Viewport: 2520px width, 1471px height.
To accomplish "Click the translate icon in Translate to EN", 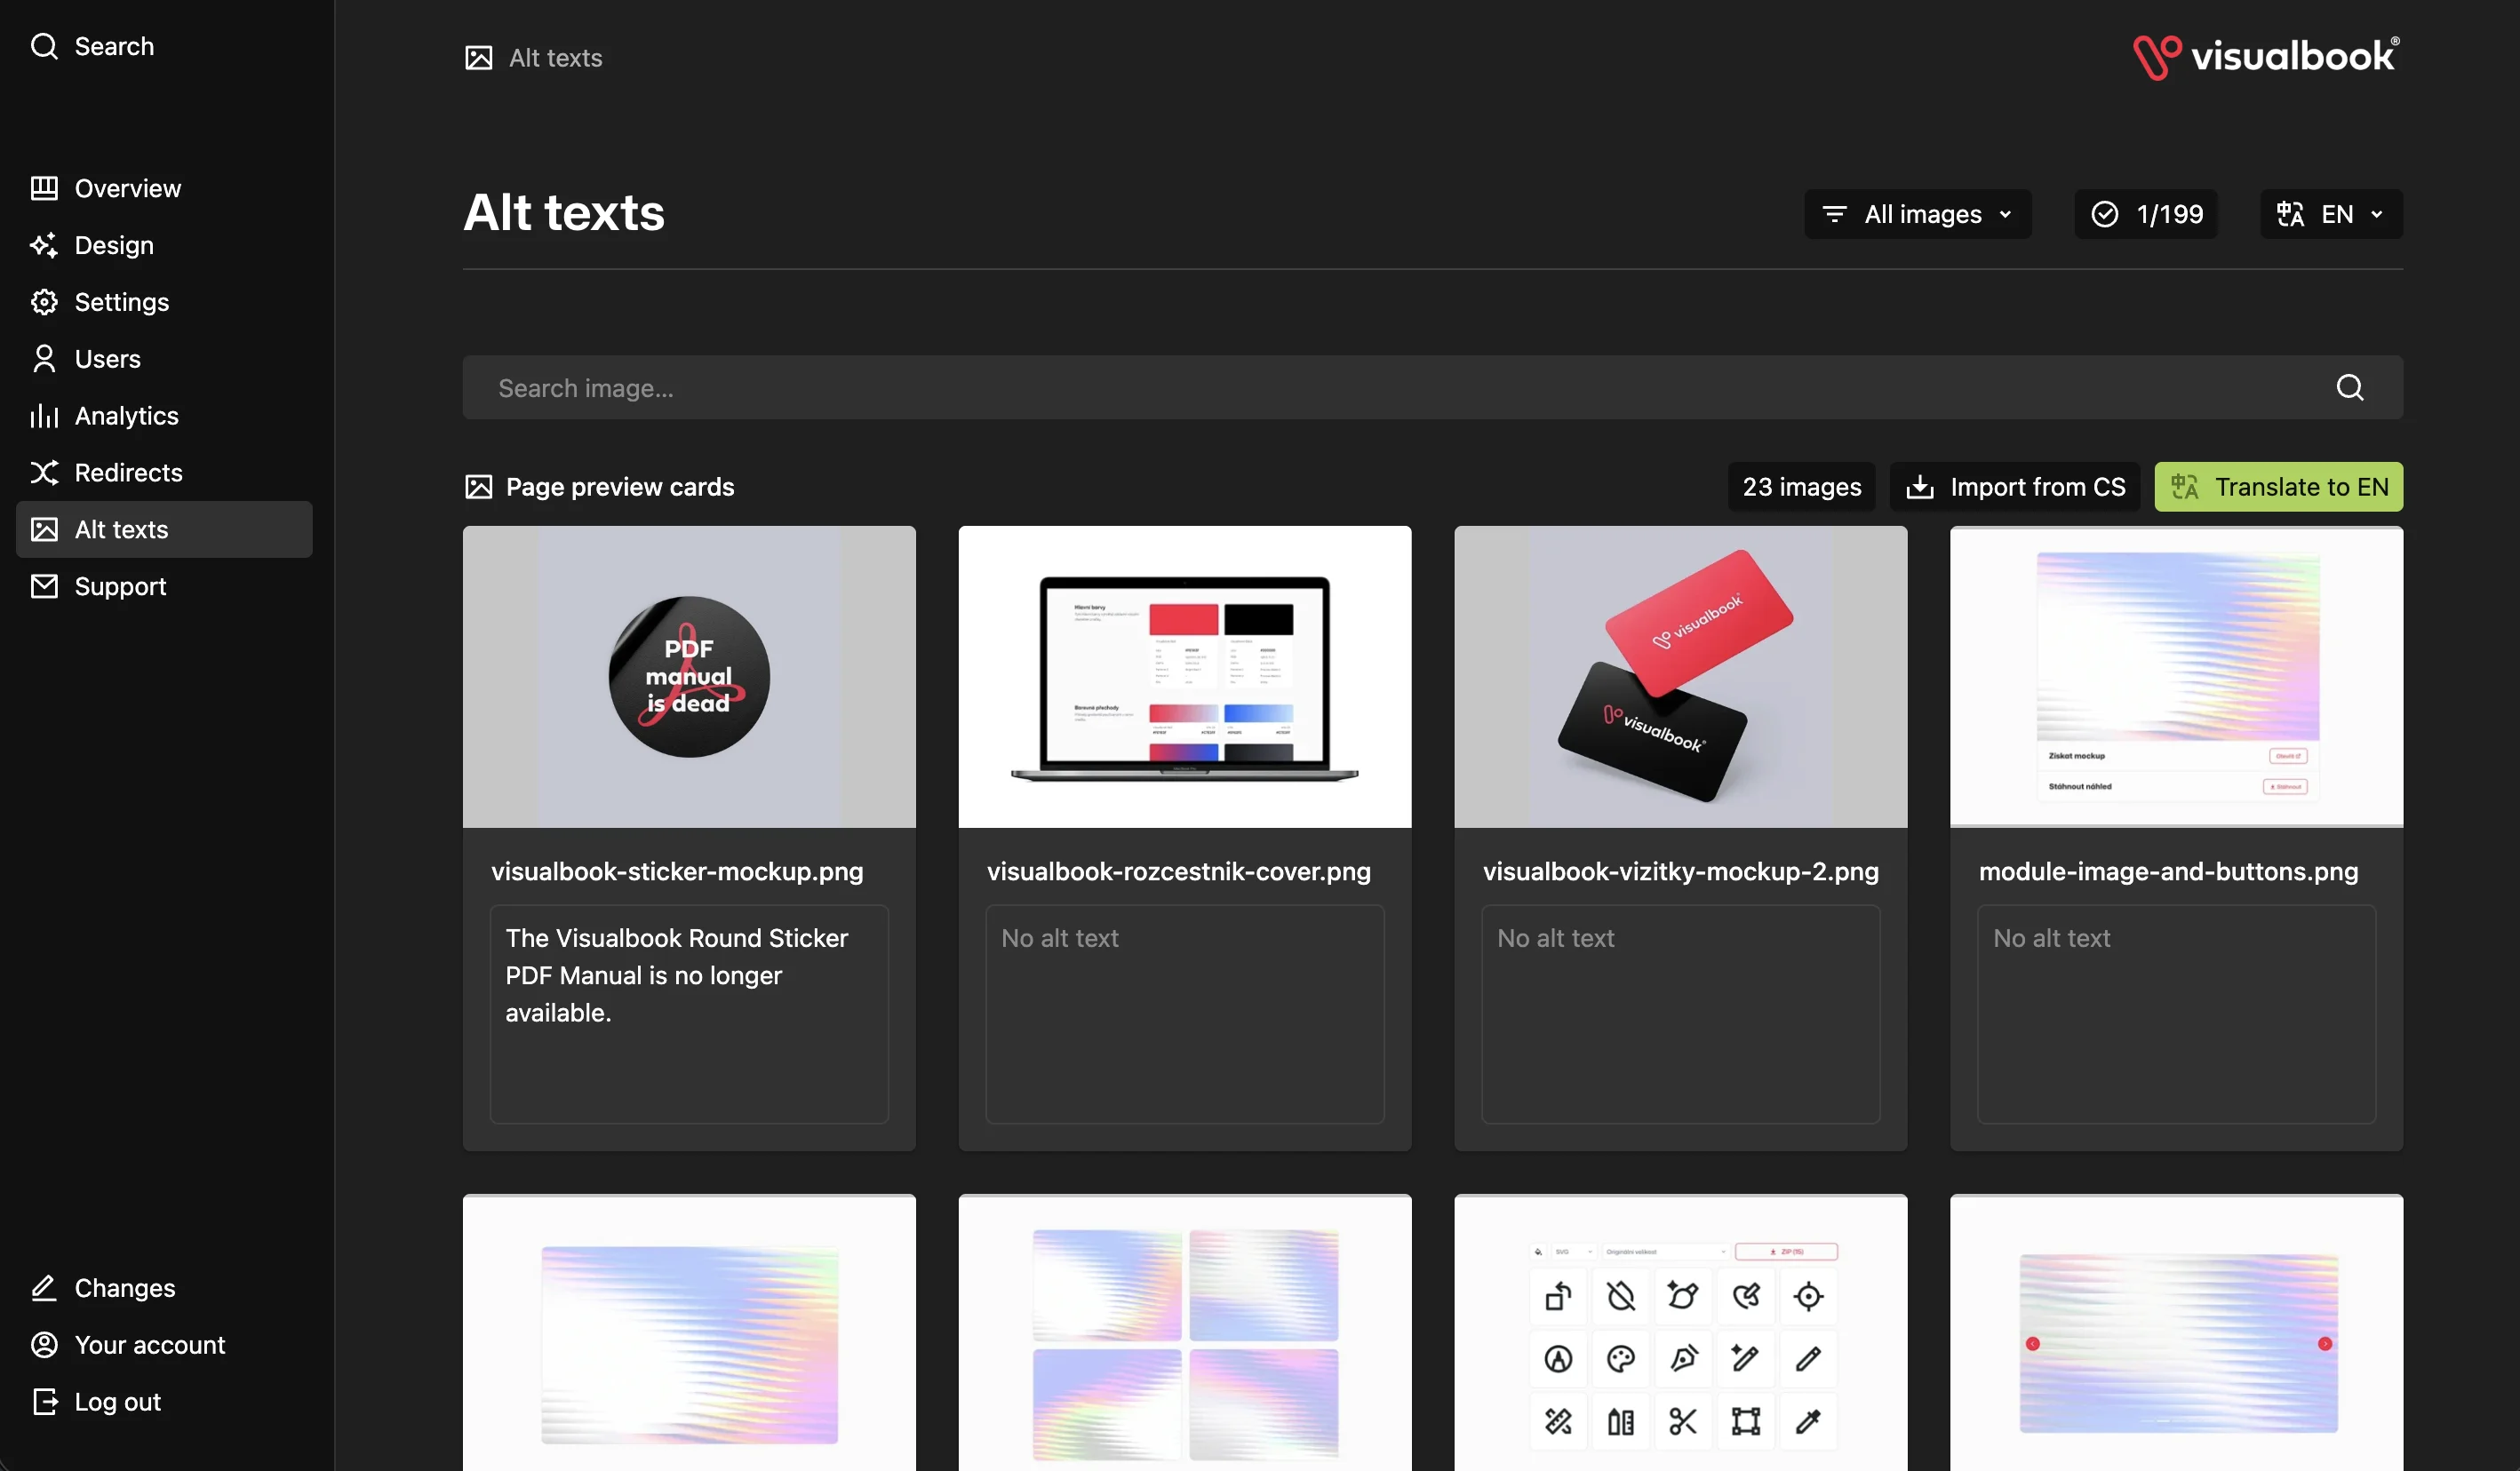I will coord(2184,487).
